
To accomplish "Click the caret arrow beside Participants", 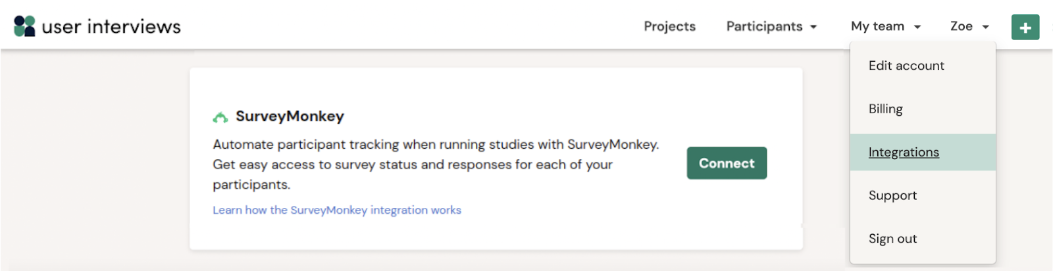I will click(x=813, y=27).
